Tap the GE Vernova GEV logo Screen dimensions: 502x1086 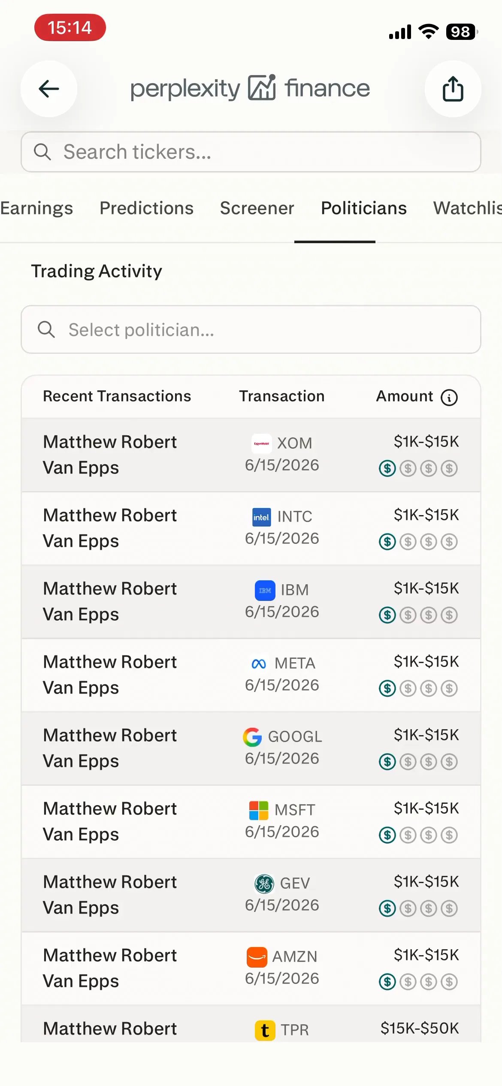click(264, 884)
